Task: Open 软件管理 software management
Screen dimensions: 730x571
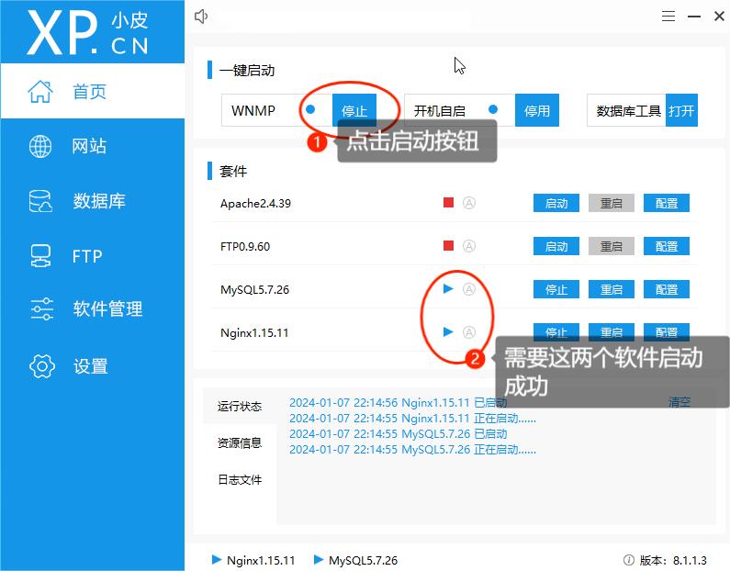Action: click(92, 309)
